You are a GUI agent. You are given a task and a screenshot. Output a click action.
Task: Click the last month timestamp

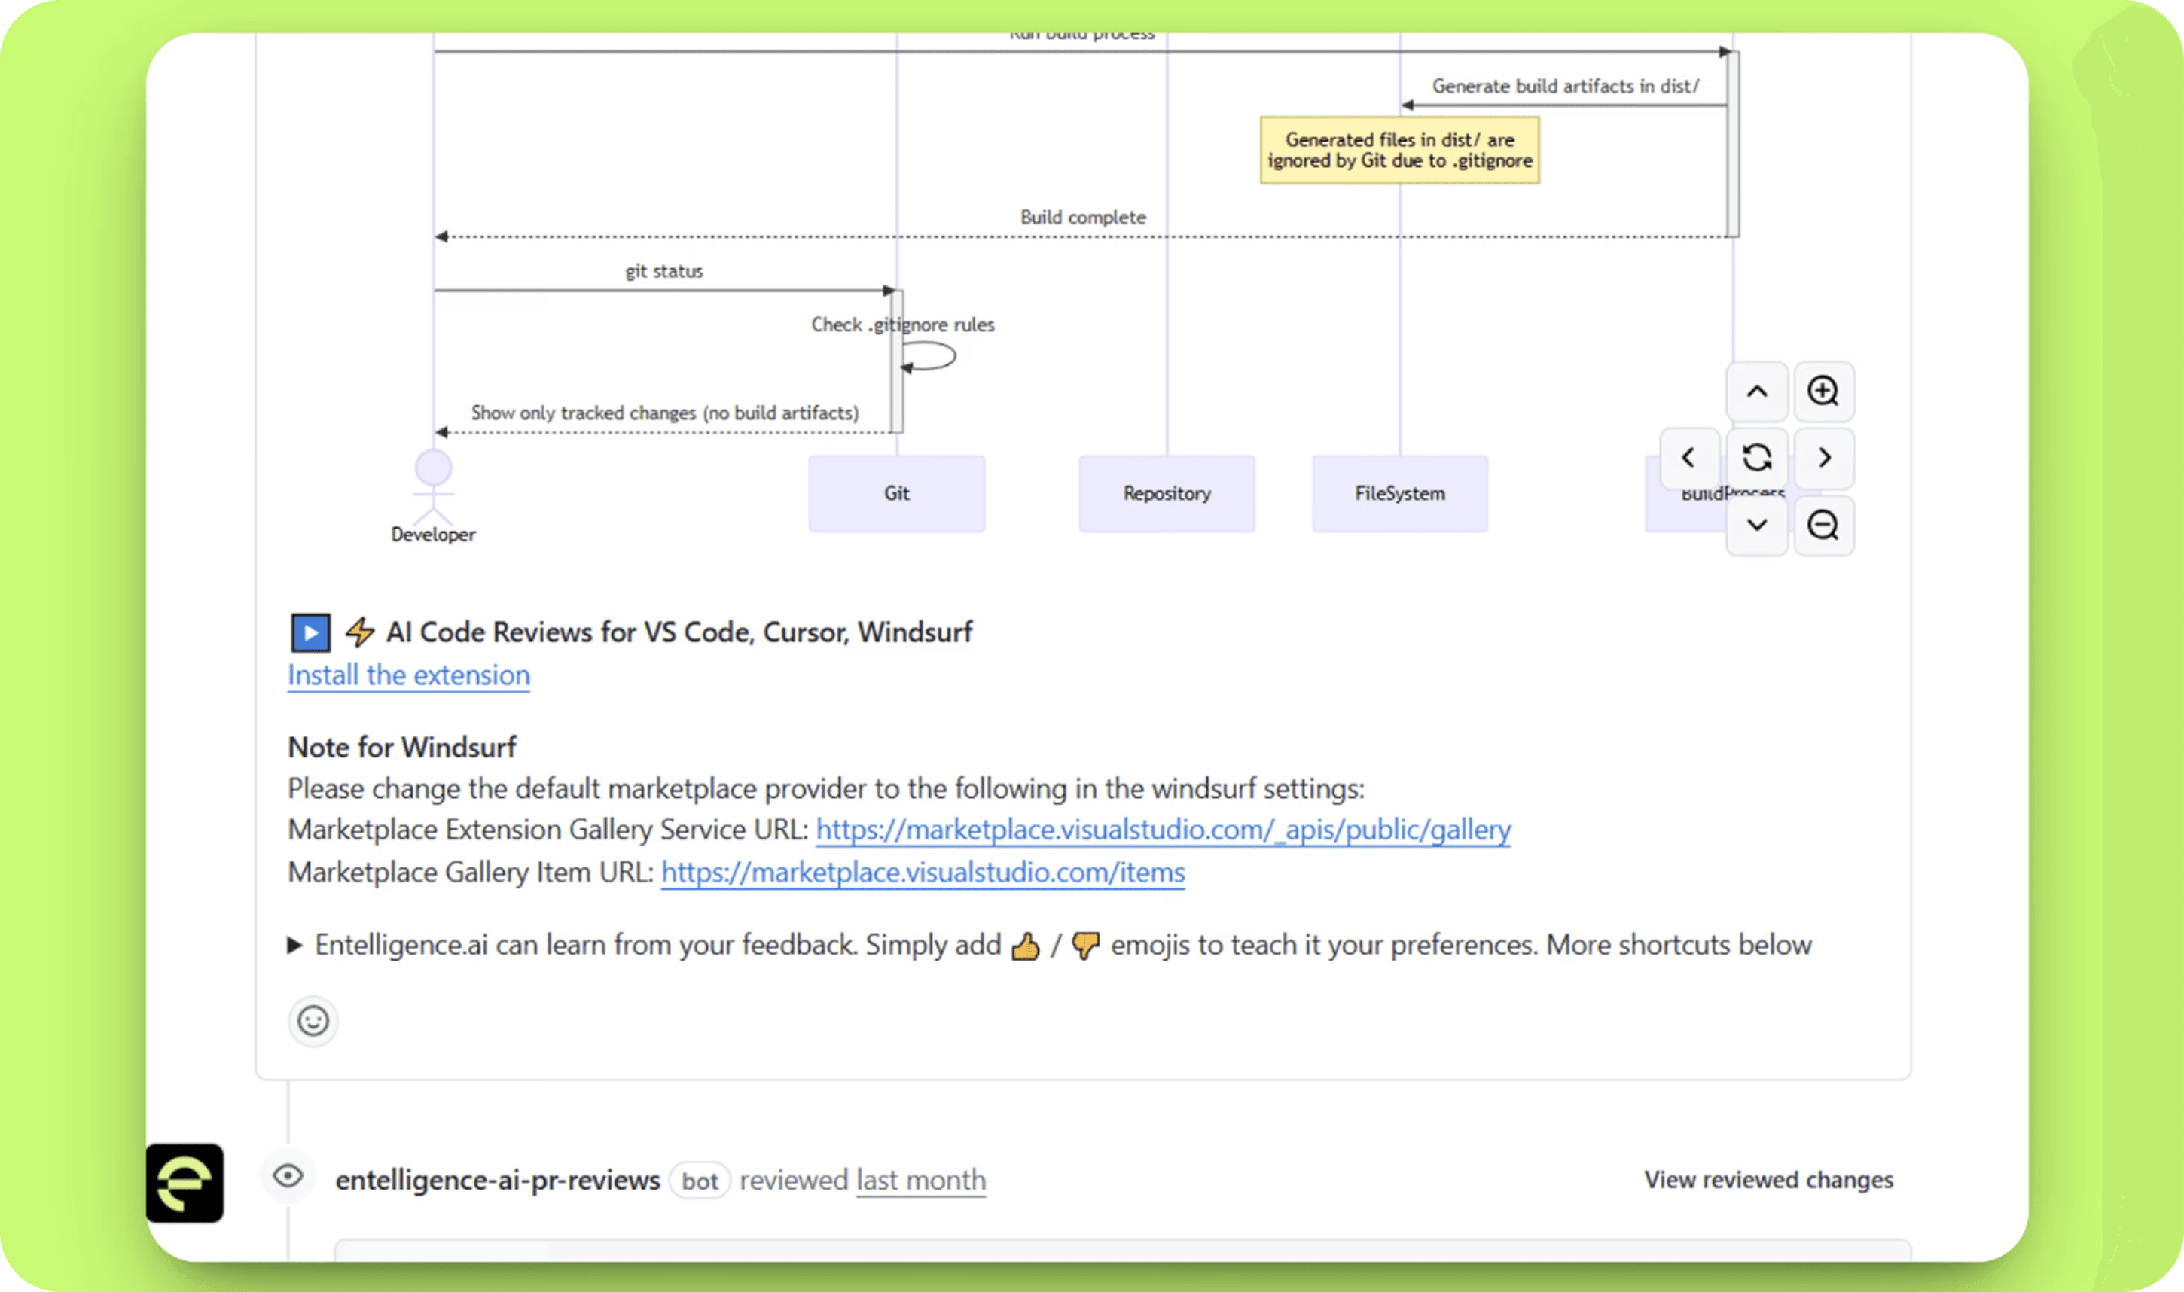(x=920, y=1181)
